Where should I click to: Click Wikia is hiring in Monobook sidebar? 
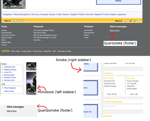click(9, 91)
